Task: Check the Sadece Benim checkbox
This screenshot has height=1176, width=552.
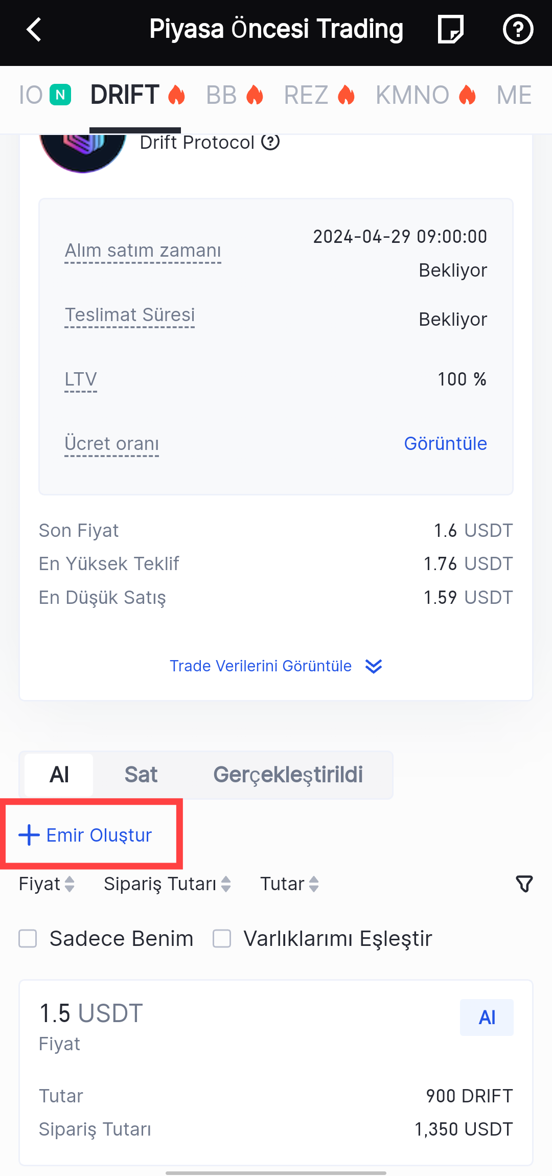Action: (x=28, y=939)
